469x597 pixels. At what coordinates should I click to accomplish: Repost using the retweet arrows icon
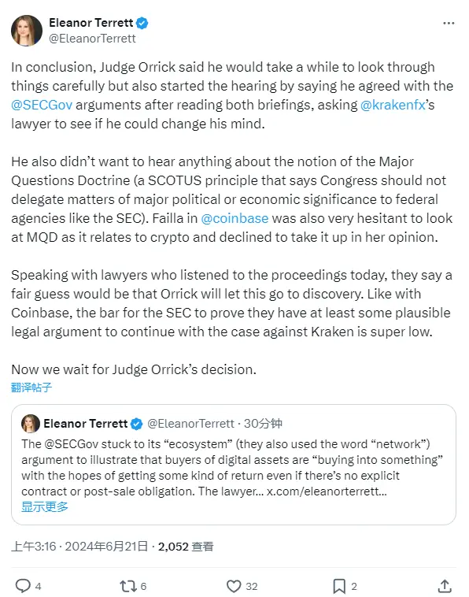click(x=127, y=586)
